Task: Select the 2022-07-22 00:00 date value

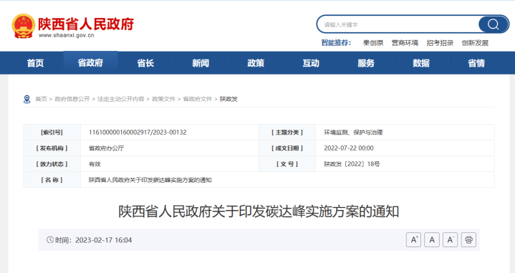Action: tap(349, 148)
